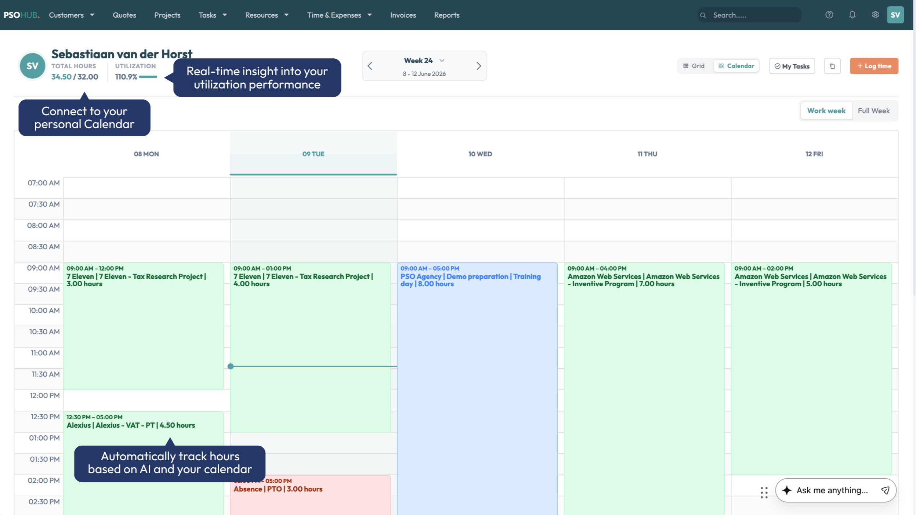
Task: Go to previous week arrow
Action: [370, 66]
